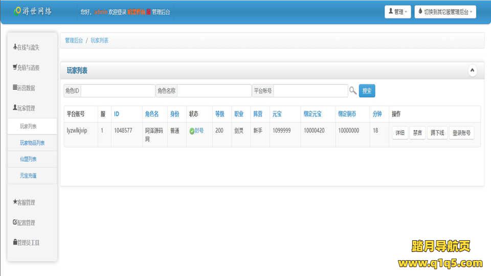Open the 运营数据 sidebar section
The height and width of the screenshot is (276, 491).
[x=25, y=88]
